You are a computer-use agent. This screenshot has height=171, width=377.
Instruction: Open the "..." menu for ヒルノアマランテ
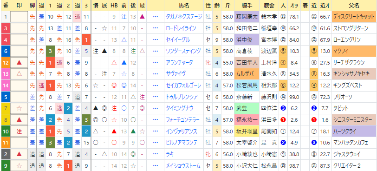(x=155, y=142)
